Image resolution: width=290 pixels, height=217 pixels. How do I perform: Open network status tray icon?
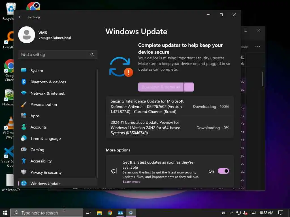[x=238, y=213]
